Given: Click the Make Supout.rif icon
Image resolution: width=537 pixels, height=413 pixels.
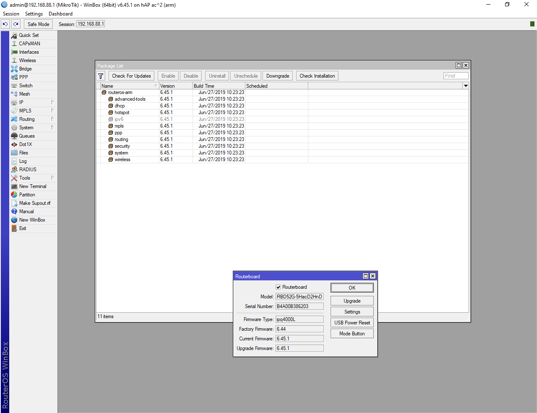Looking at the screenshot, I should tap(14, 203).
